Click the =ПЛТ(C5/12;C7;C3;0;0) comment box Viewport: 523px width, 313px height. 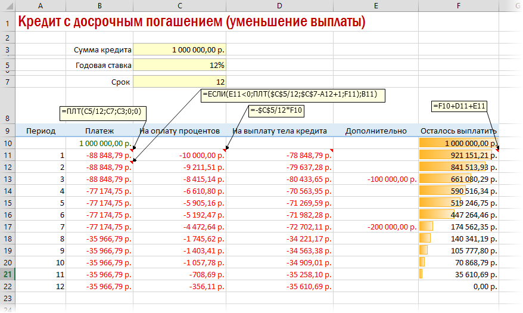103,112
